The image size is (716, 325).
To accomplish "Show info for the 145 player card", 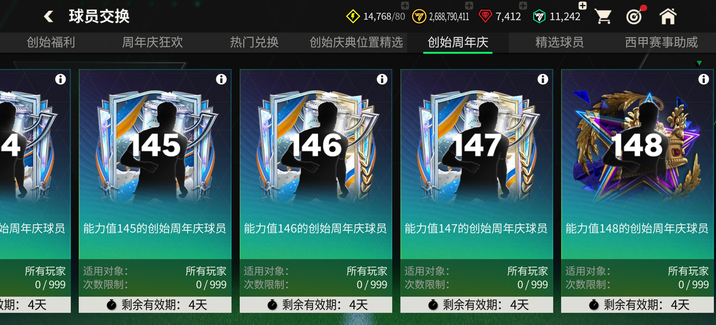I will point(221,79).
